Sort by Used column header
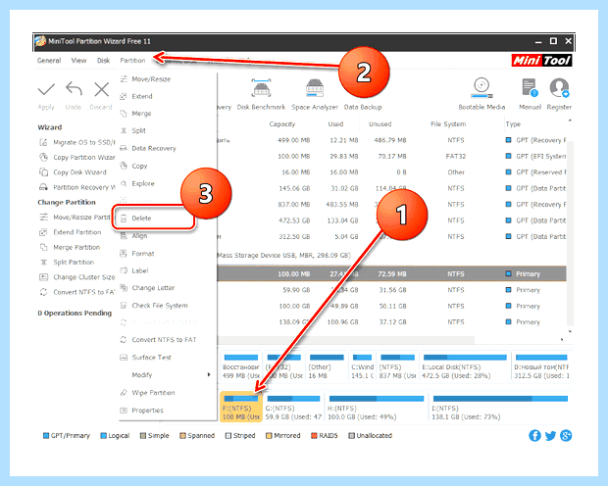The image size is (608, 486). (335, 124)
